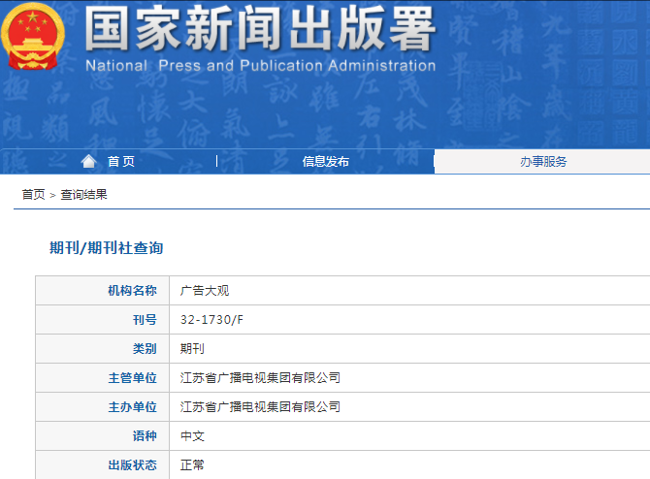The height and width of the screenshot is (479, 650).
Task: Select 查询结果 in the breadcrumb trail
Action: (x=83, y=194)
